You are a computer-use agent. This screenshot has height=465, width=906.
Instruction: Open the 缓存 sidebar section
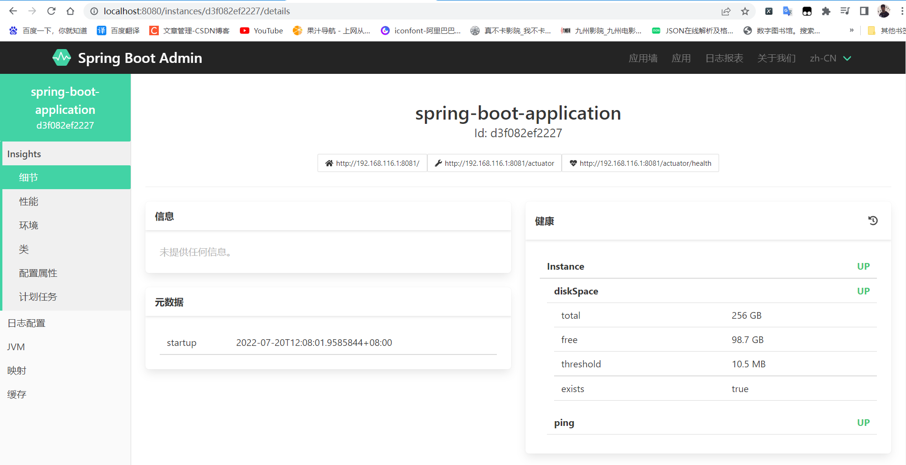click(x=65, y=394)
